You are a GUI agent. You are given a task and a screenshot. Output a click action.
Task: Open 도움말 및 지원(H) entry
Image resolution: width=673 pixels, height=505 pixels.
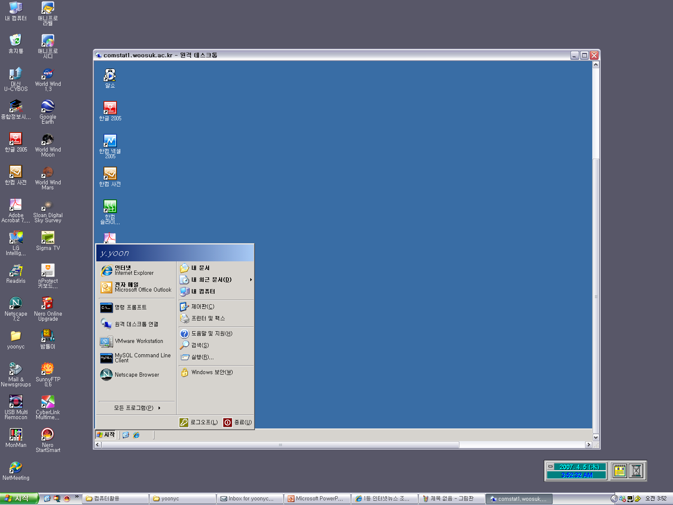pyautogui.click(x=216, y=333)
